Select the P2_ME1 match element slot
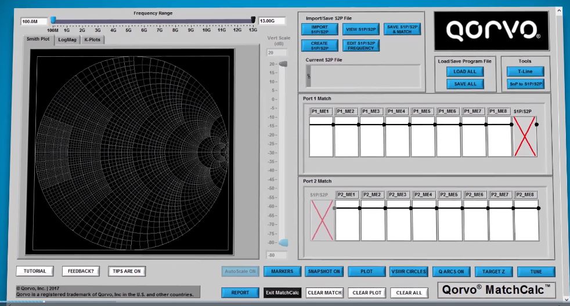The height and width of the screenshot is (306, 570). click(347, 220)
